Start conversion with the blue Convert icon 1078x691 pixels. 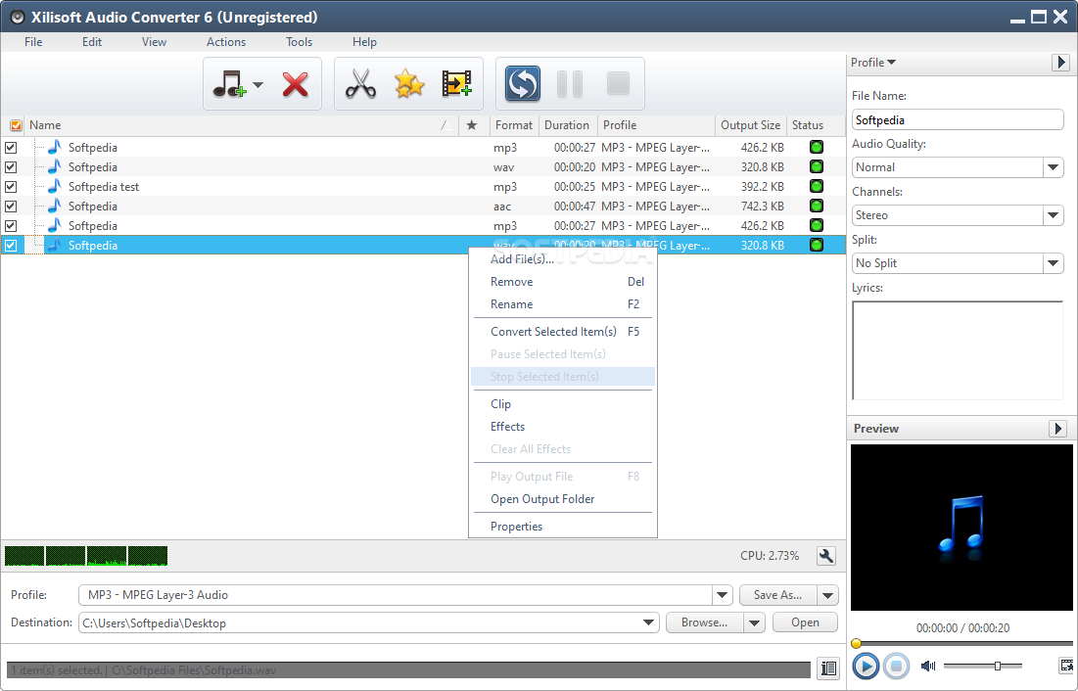[523, 84]
